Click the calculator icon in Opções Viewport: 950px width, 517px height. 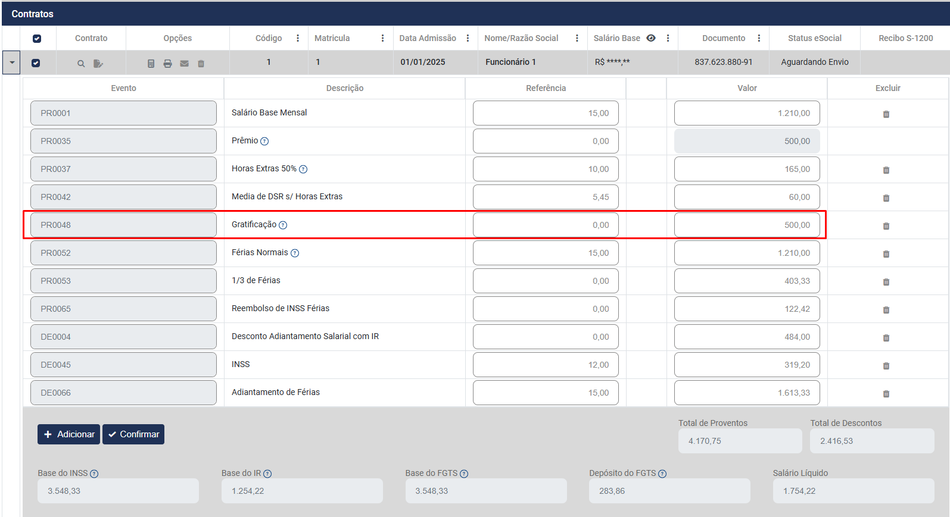click(x=151, y=64)
